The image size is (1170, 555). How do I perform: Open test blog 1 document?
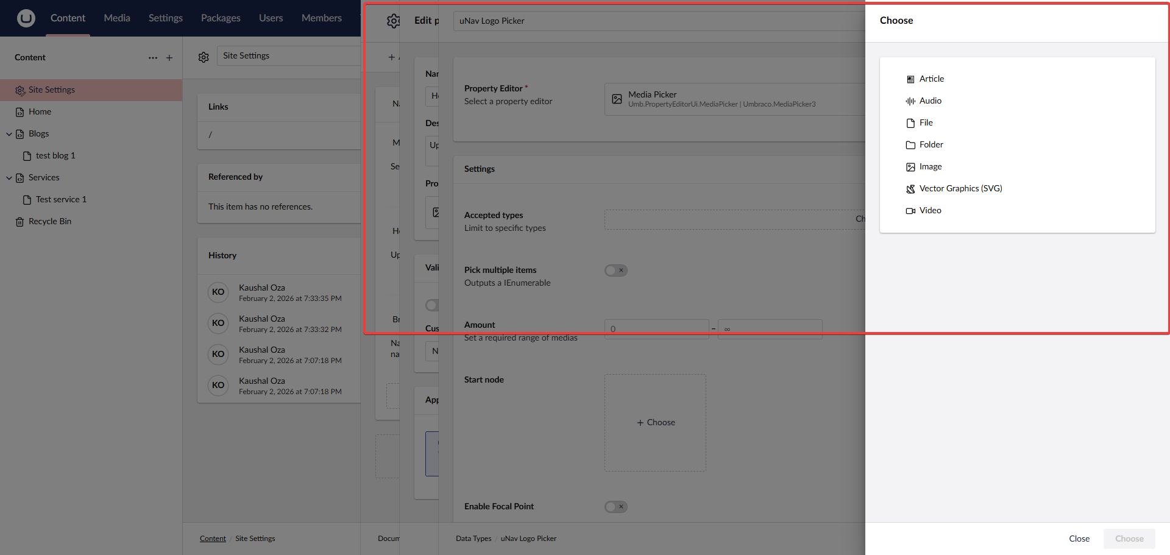pyautogui.click(x=55, y=156)
